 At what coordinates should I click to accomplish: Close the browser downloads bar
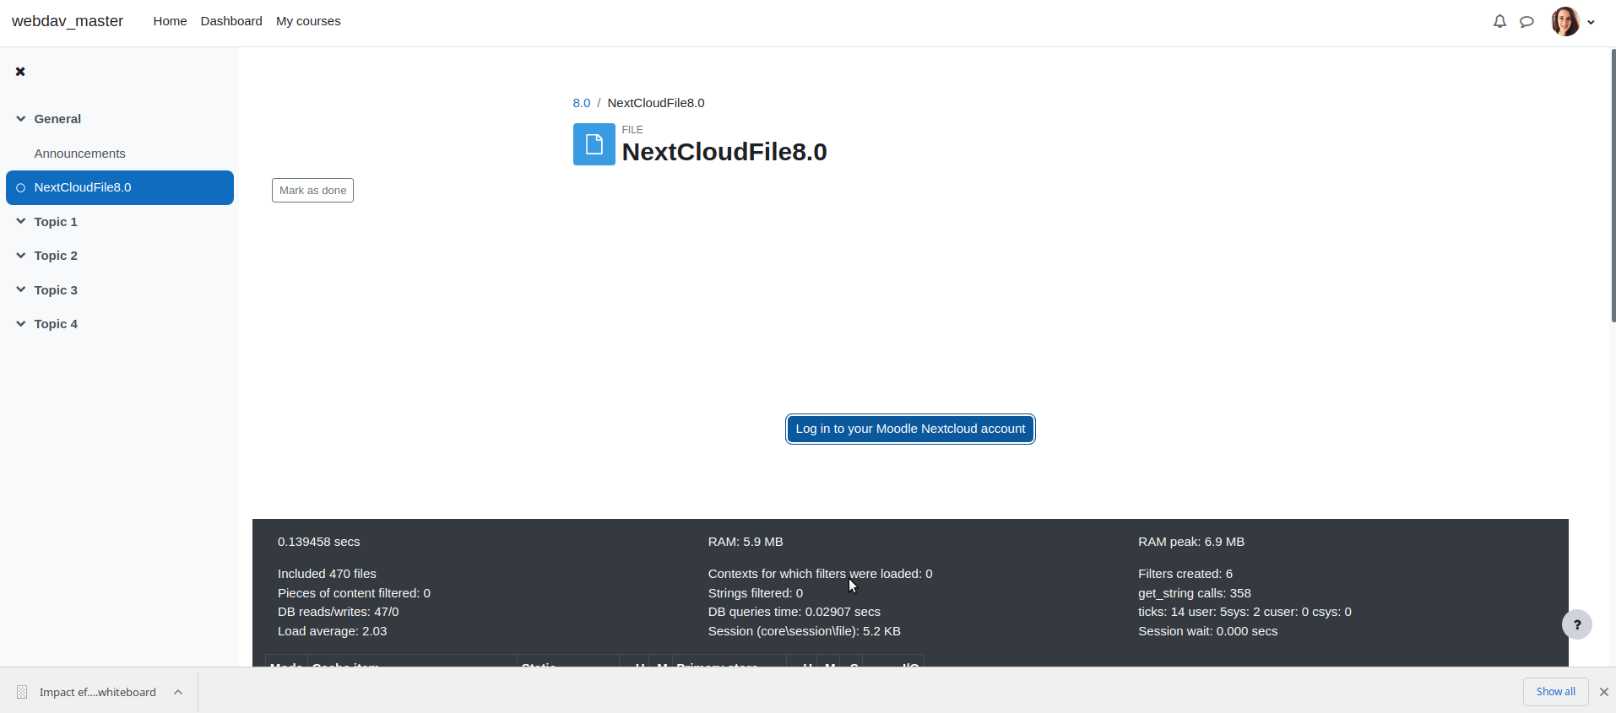pos(1603,692)
